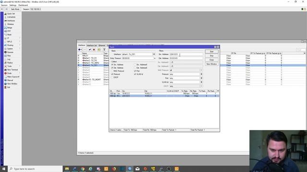This screenshot has height=172, width=307.
Task: Open New WinBox from the sidebar
Action: (x=12, y=84)
